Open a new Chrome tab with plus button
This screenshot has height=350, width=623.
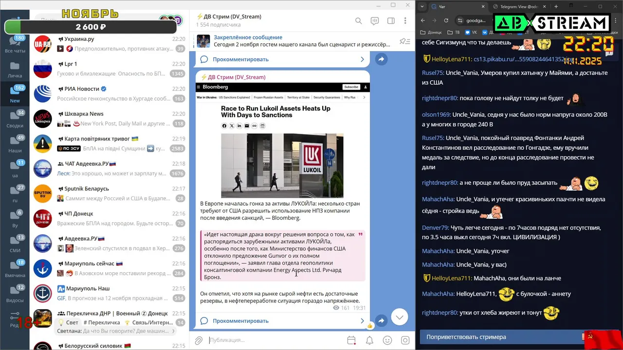point(556,6)
